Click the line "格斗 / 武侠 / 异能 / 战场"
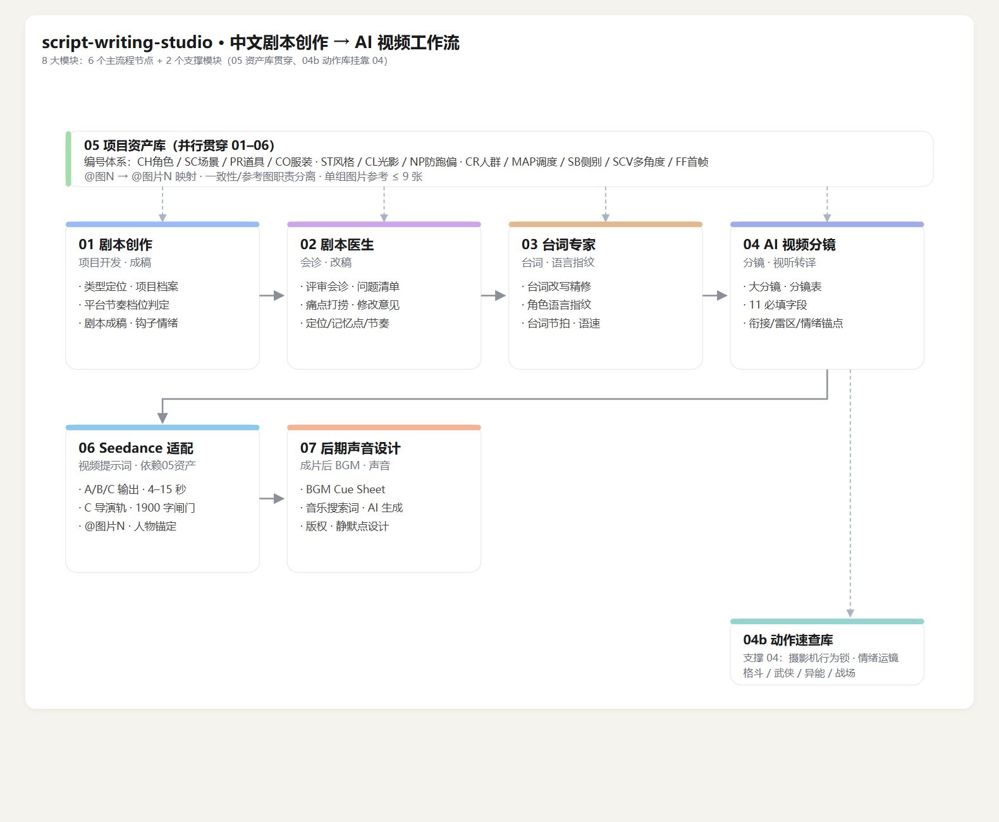 799,673
